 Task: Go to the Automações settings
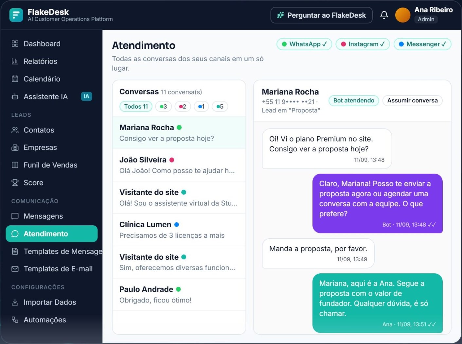click(52, 320)
